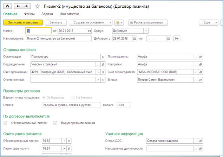
Task: Toggle Выкуп предмета лизинга checkbox
Action: point(55,123)
